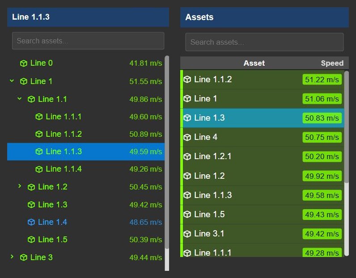356x278 pixels.
Task: Sort by the Speed column header
Action: (x=332, y=63)
